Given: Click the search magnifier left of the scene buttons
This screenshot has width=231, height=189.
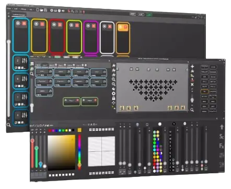Looking at the screenshot, I should pyautogui.click(x=32, y=74).
